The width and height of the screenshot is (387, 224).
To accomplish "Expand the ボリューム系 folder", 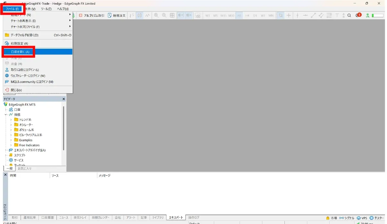I will click(11, 130).
